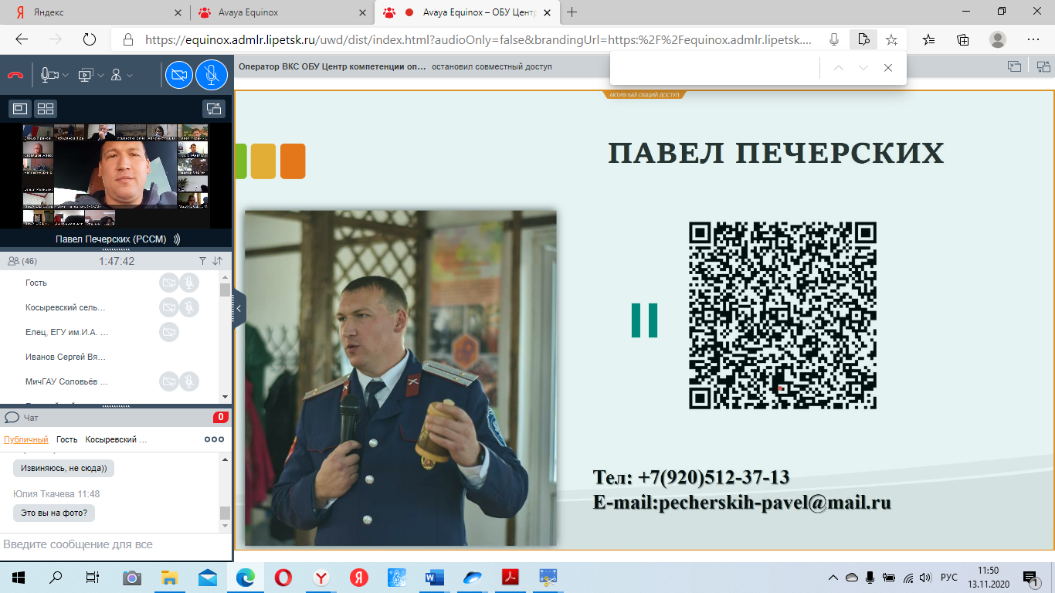The width and height of the screenshot is (1055, 593).
Task: Toggle the muted microphone icon next to Гость
Action: pyautogui.click(x=189, y=283)
